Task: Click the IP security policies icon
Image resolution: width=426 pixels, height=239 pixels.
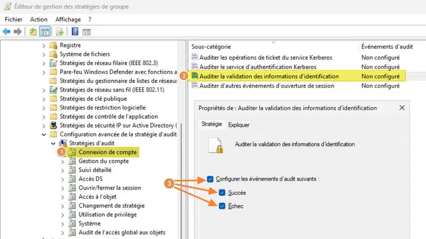Action: (x=53, y=126)
